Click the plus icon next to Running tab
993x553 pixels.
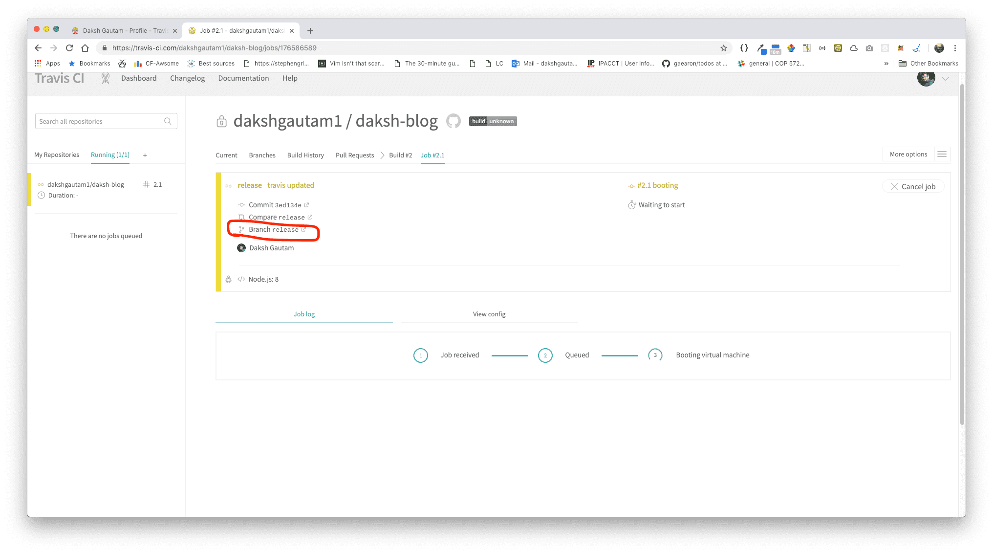coord(145,155)
